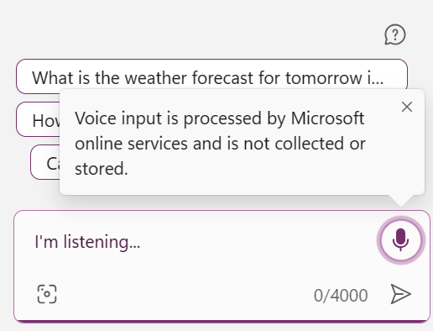Choose the partially hidden "How" suggestion
Screen dimensions: 433x331
coord(38,119)
